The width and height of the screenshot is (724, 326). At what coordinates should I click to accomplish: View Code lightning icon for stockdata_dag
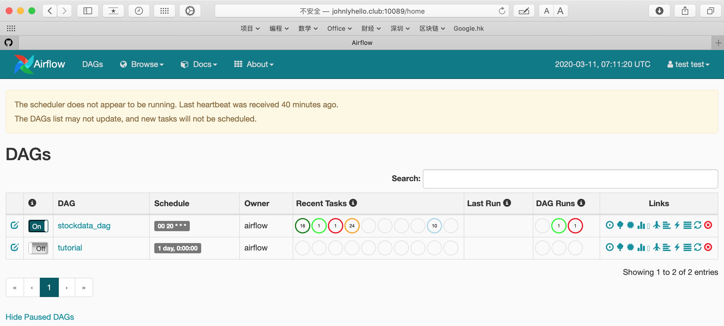677,225
